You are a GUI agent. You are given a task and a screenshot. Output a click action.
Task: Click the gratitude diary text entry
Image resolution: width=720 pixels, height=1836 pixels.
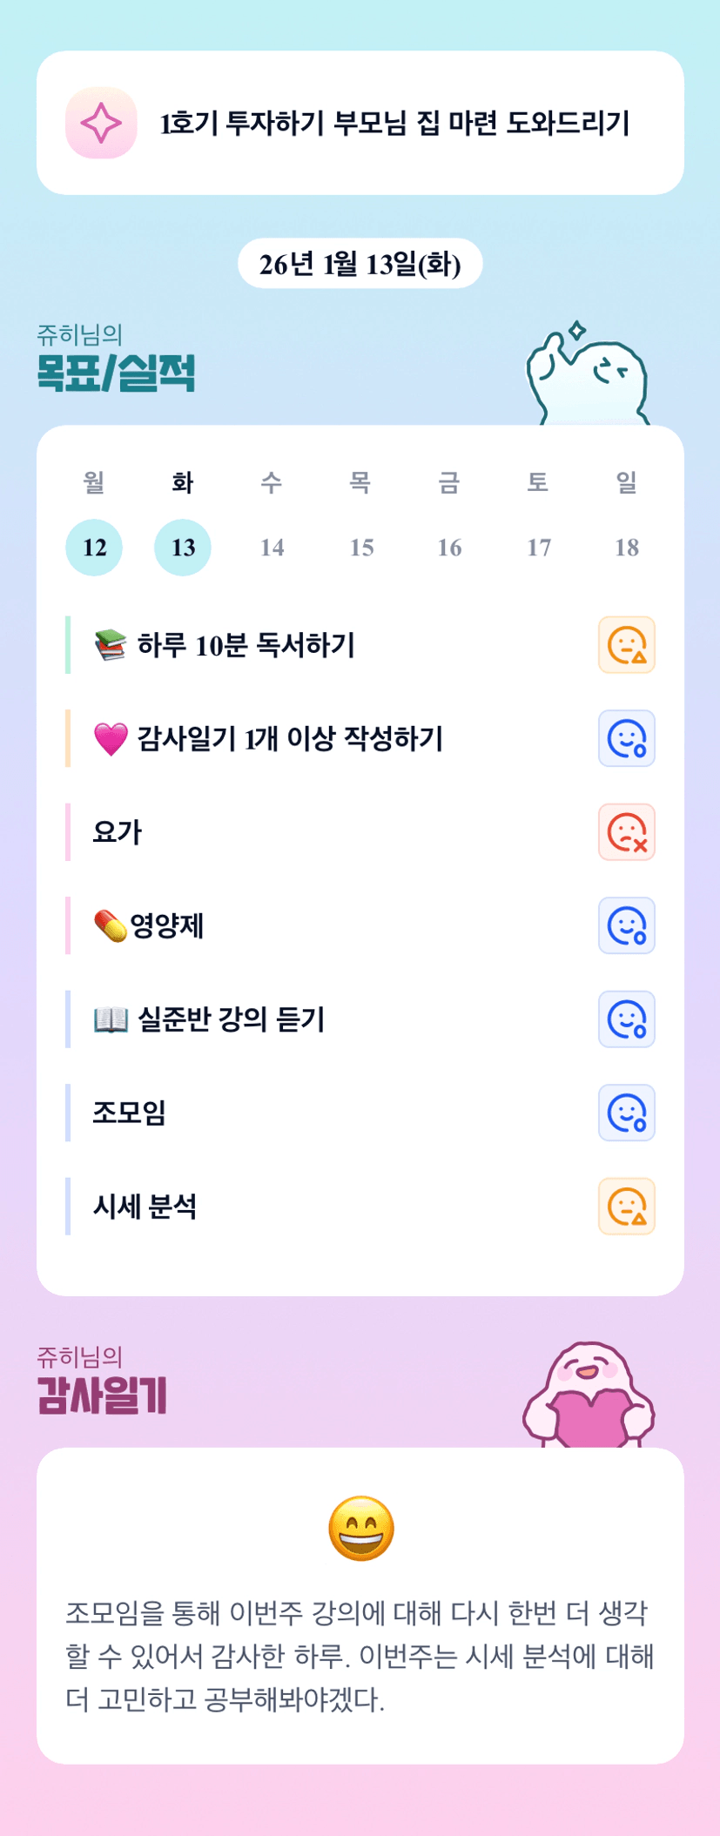[x=360, y=1656]
